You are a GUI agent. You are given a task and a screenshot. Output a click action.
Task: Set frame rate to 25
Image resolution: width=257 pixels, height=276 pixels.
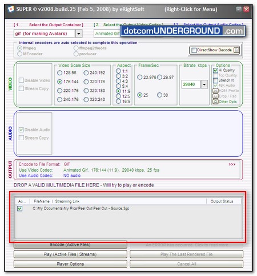pos(140,95)
